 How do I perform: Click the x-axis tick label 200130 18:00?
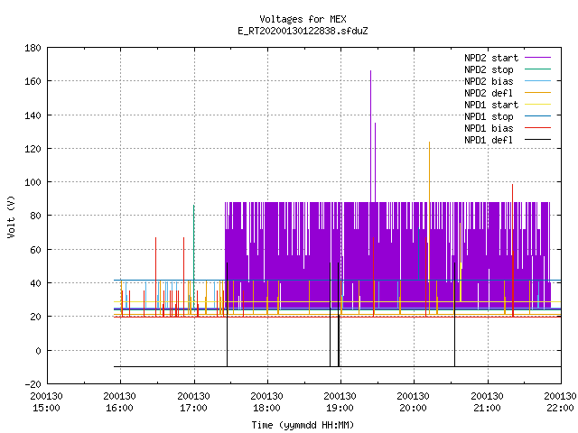(x=267, y=402)
